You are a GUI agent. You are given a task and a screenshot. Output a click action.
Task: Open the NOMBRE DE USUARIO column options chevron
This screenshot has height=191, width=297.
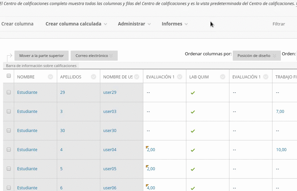click(137, 77)
